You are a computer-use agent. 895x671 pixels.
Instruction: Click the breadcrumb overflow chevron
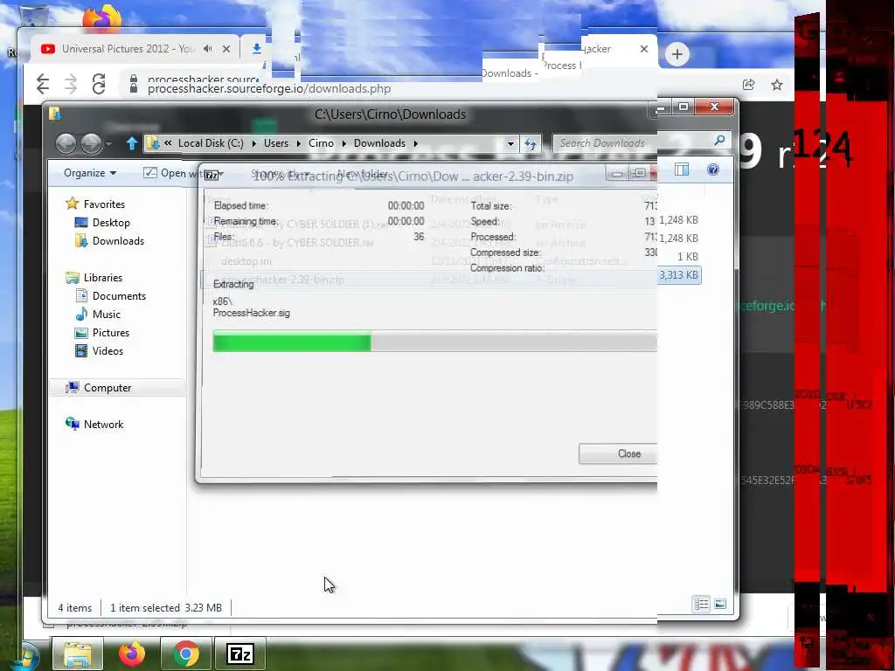coord(168,143)
